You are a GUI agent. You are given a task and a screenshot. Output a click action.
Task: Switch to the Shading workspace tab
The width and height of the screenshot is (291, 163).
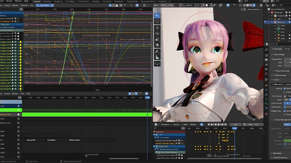coord(96,2)
